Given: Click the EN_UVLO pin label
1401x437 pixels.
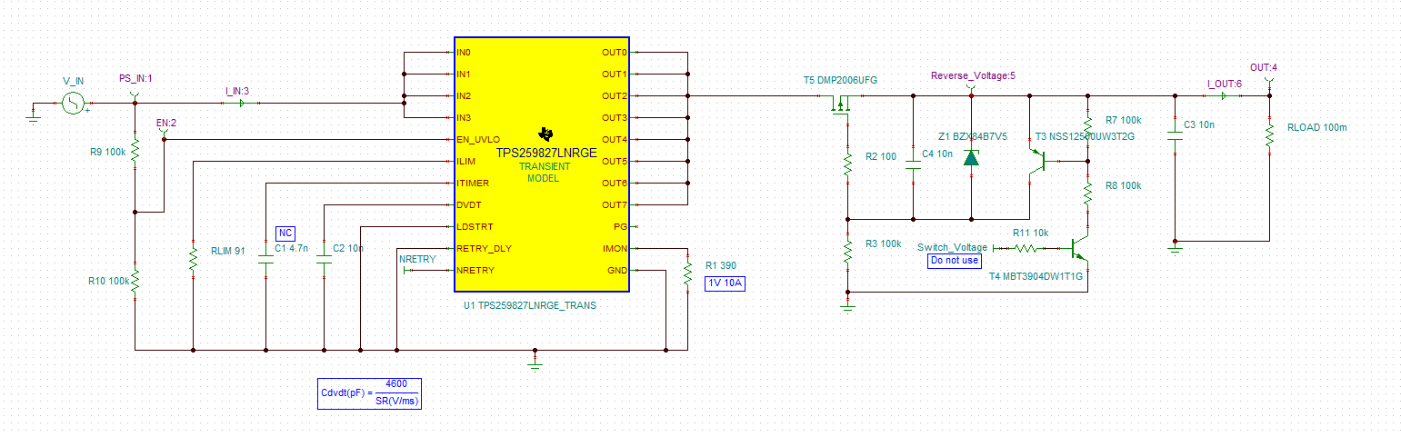Looking at the screenshot, I should tap(478, 140).
